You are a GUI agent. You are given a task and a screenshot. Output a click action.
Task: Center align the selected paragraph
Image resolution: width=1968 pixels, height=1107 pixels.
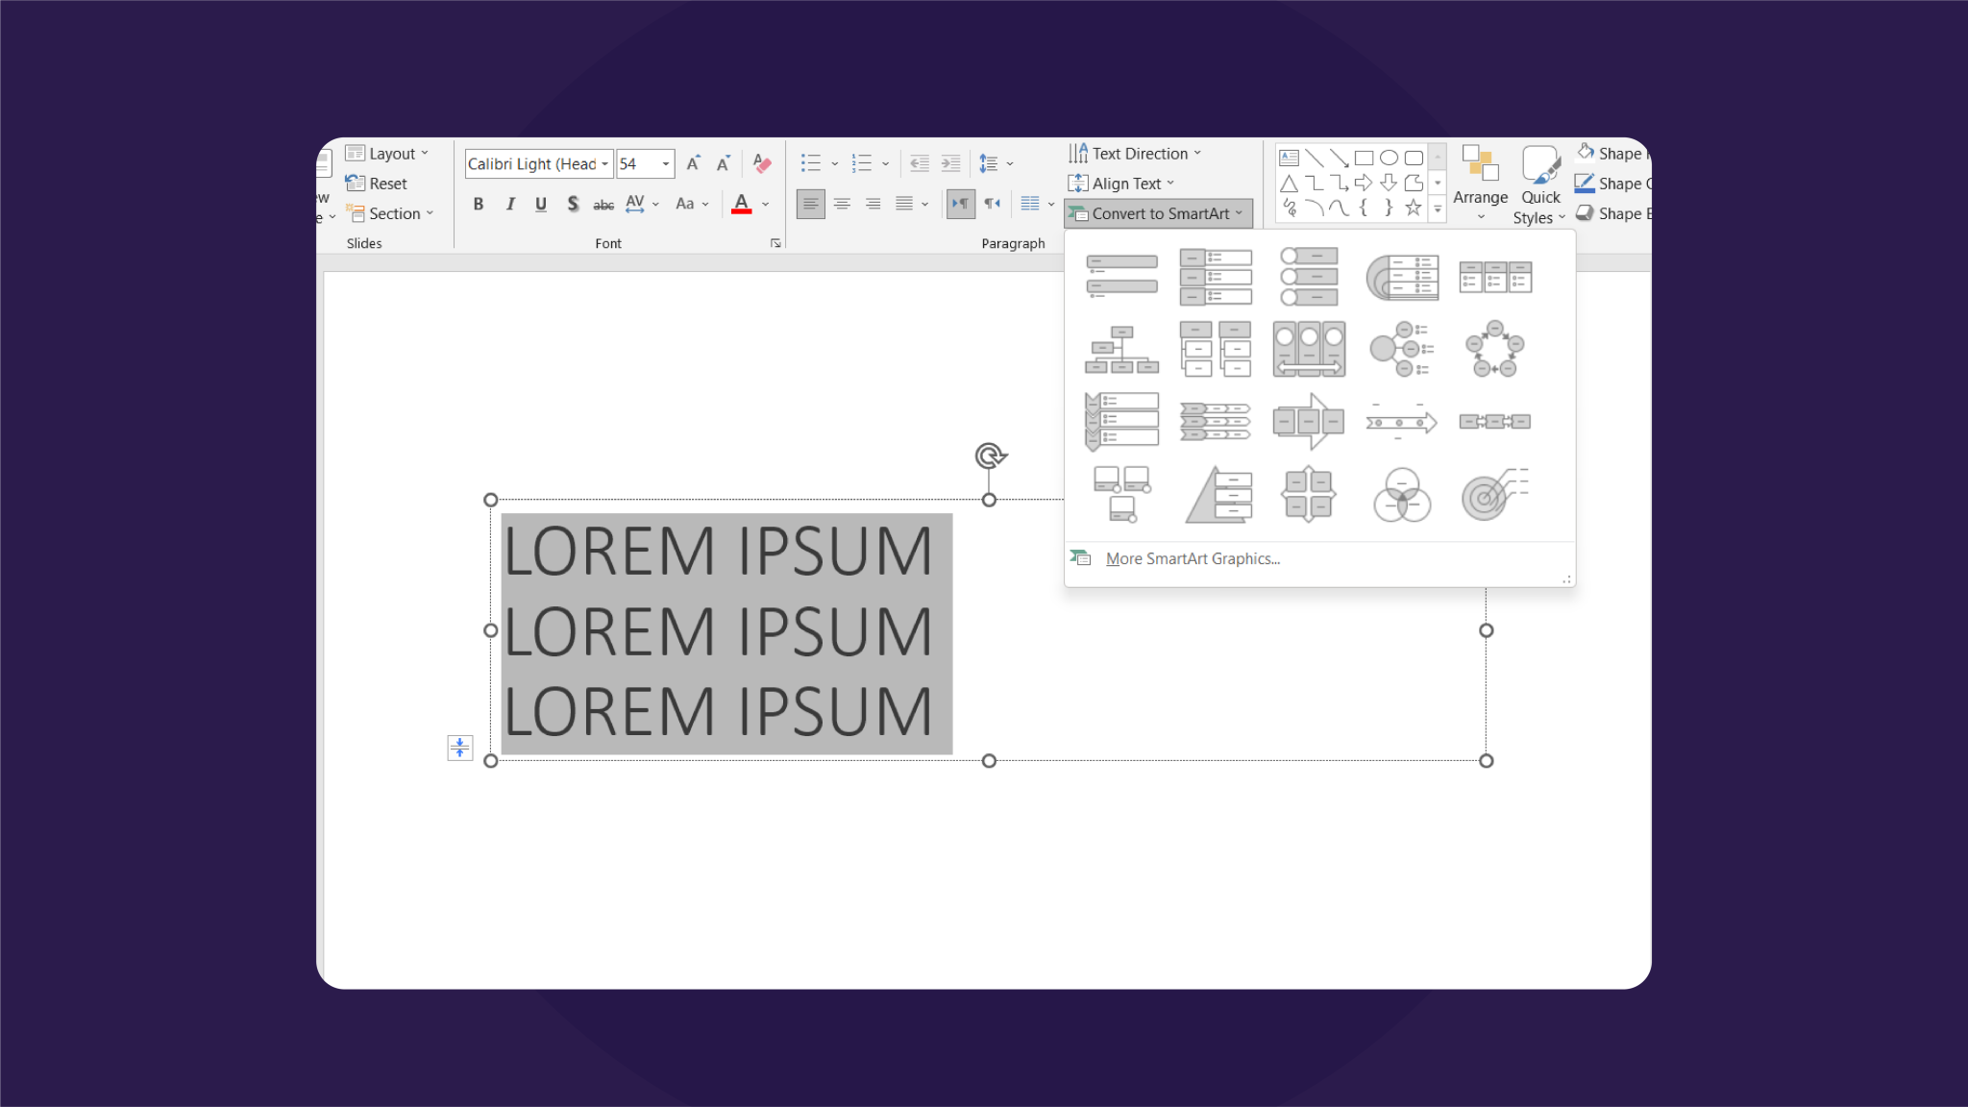coord(842,204)
